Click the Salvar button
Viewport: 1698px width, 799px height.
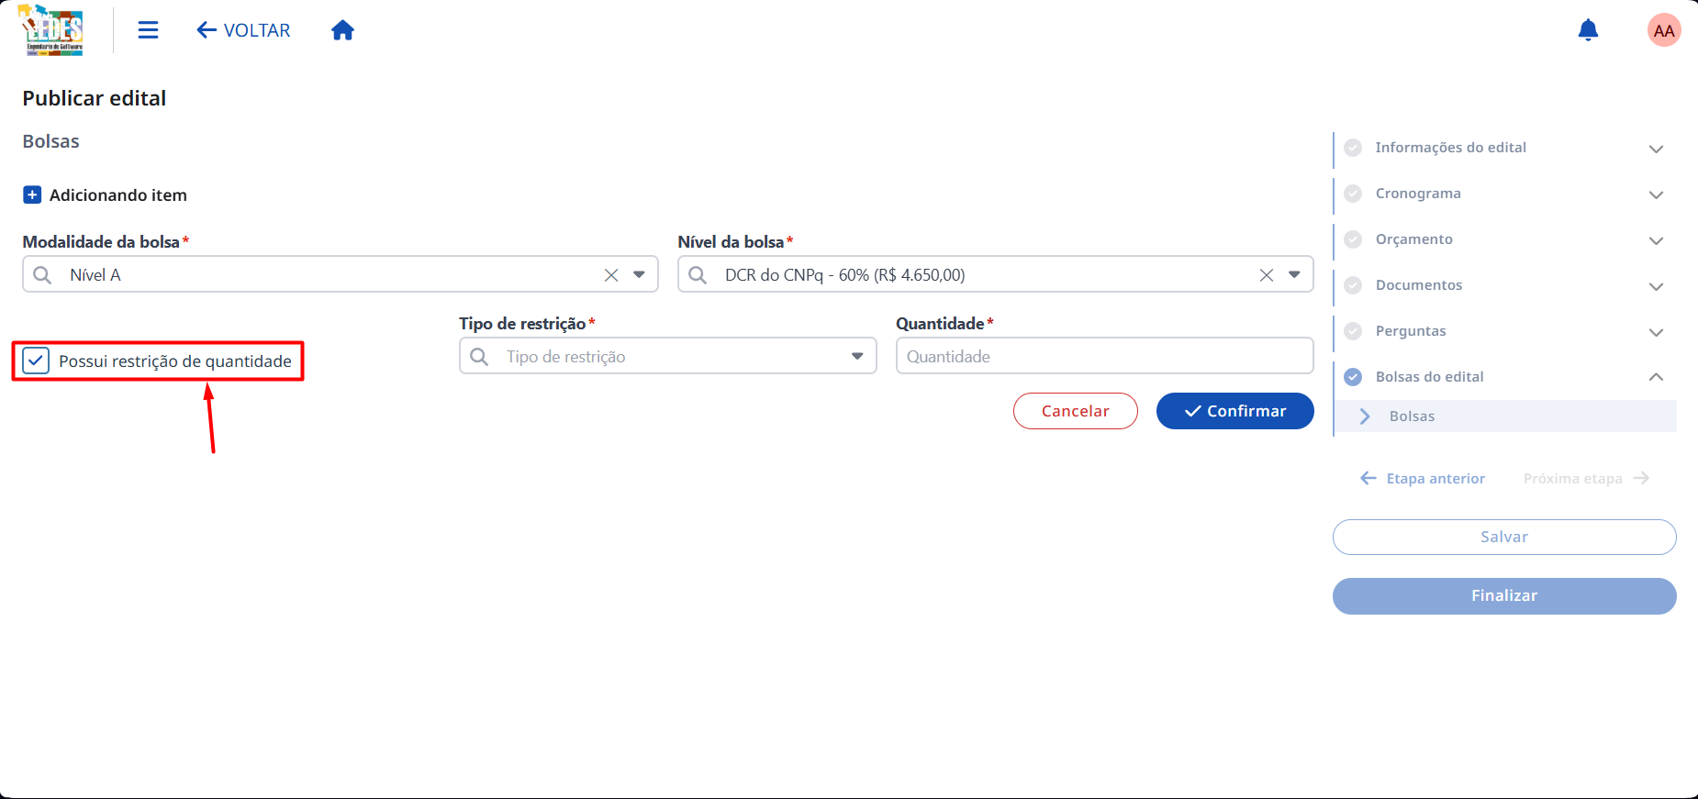tap(1504, 538)
